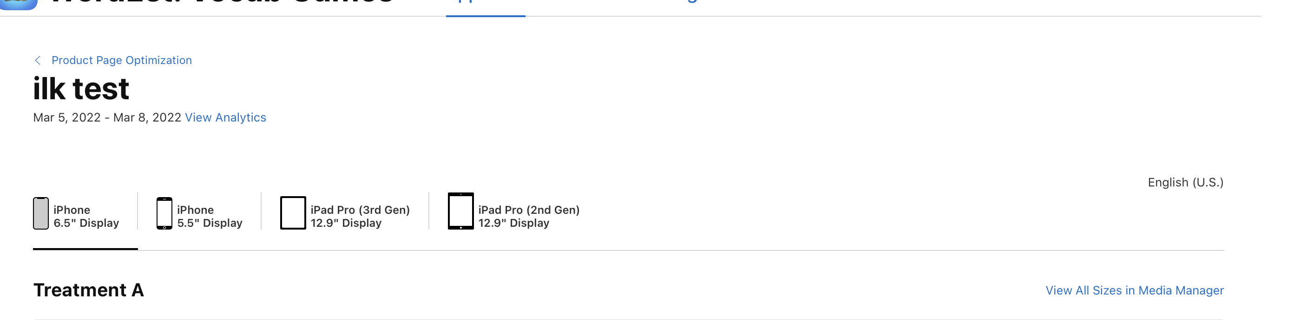Select the iPhone 6.5" Display tab label
Viewport: 1301px width, 320px height.
[x=86, y=216]
